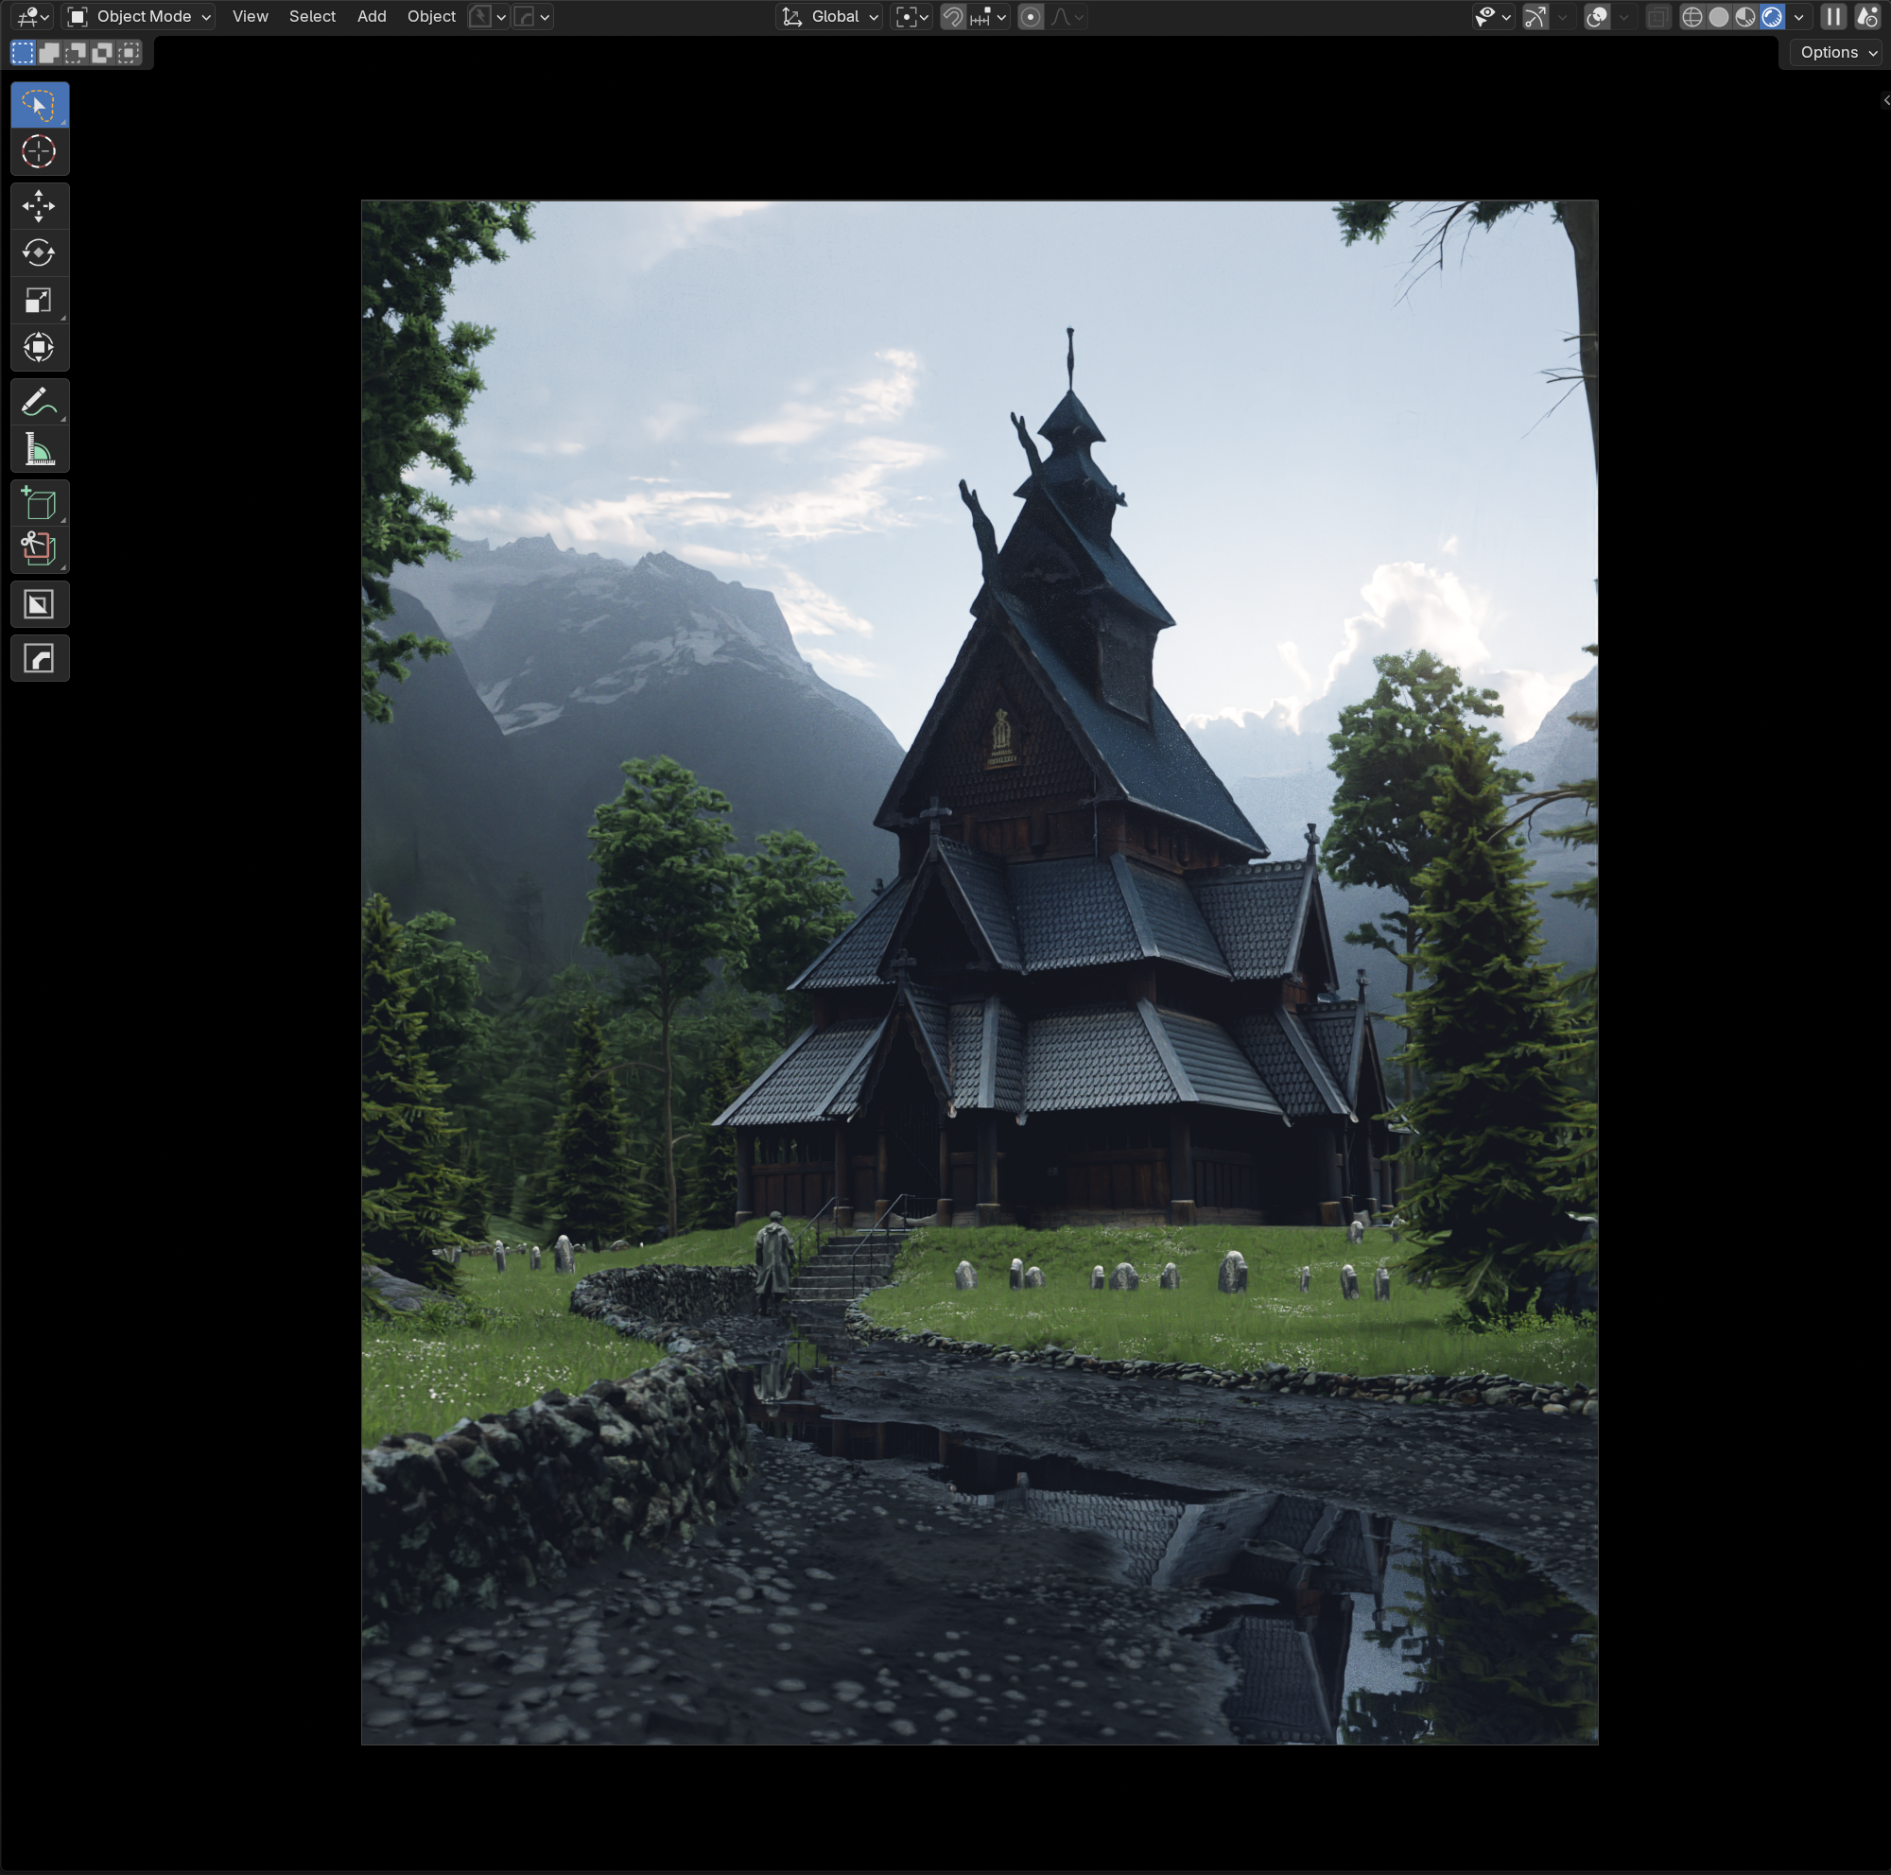Open the Select menu

[x=312, y=17]
